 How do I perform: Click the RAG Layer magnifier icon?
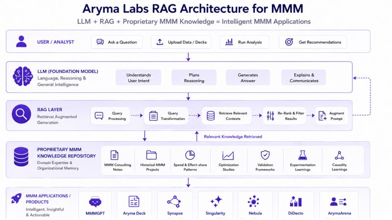pyautogui.click(x=21, y=114)
